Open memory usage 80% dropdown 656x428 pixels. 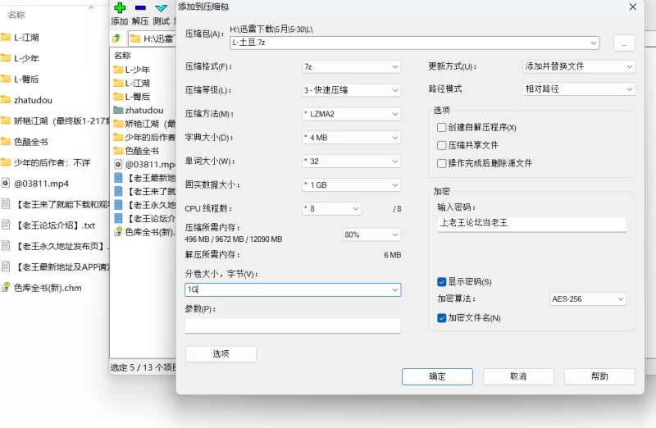click(371, 234)
